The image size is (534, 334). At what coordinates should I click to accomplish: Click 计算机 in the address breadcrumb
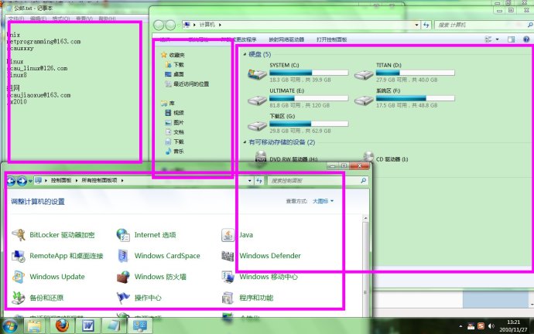[x=207, y=25]
